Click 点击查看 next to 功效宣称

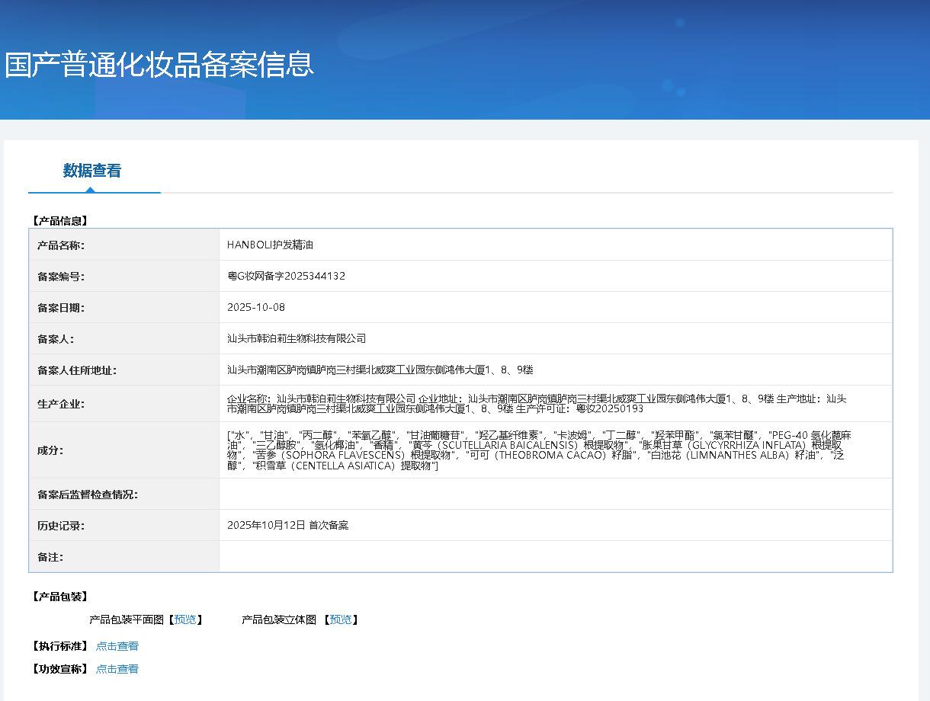pyautogui.click(x=117, y=669)
